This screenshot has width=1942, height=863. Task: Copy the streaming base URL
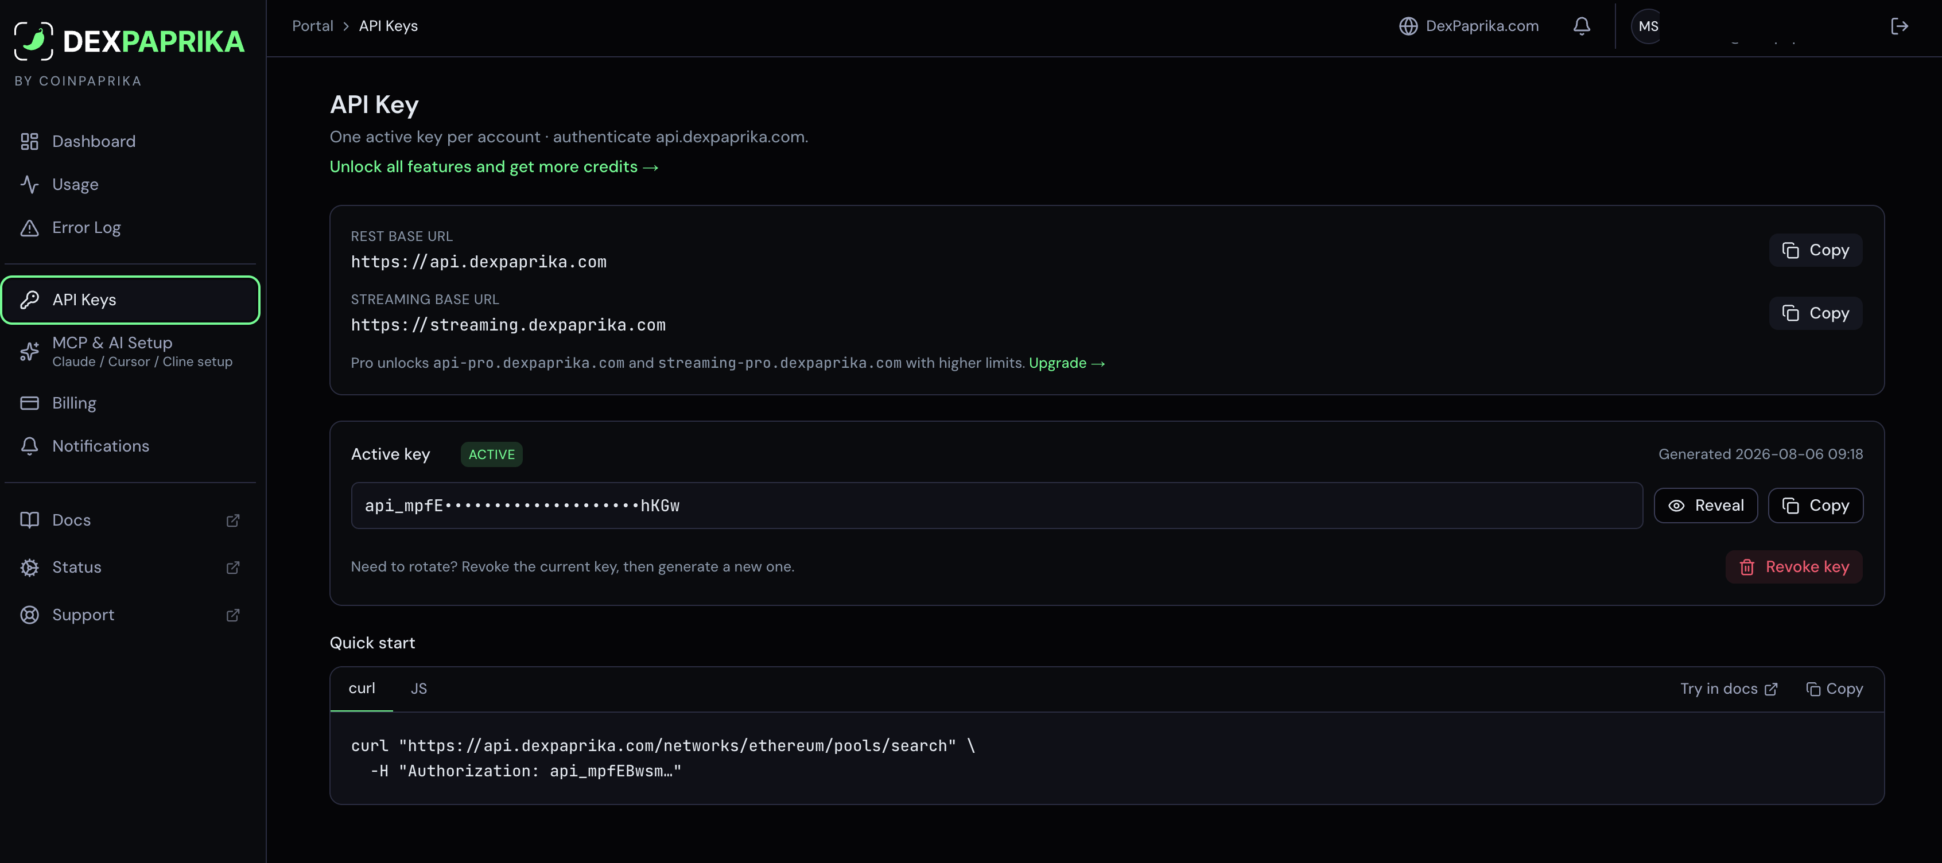pos(1815,313)
